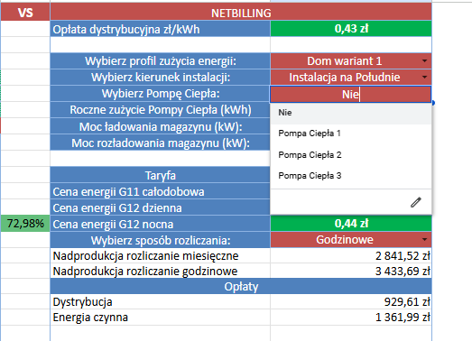Select 'Wybierz Pompę Ciepła:' label cell
Viewport: 472px width, 341px height.
tap(160, 94)
